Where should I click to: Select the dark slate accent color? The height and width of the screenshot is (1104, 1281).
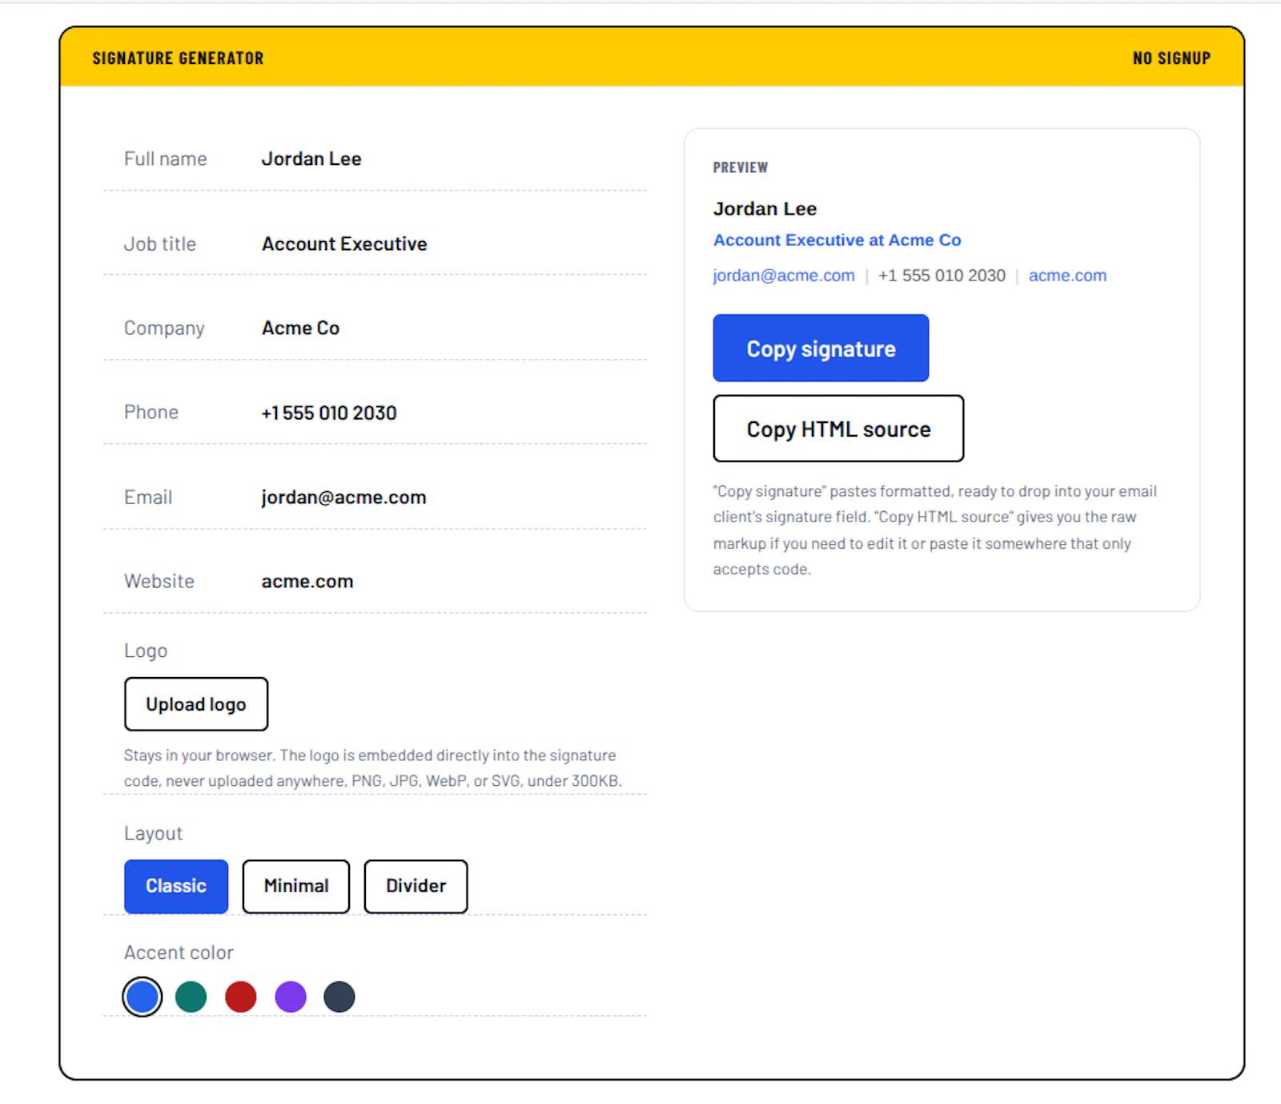click(x=339, y=997)
